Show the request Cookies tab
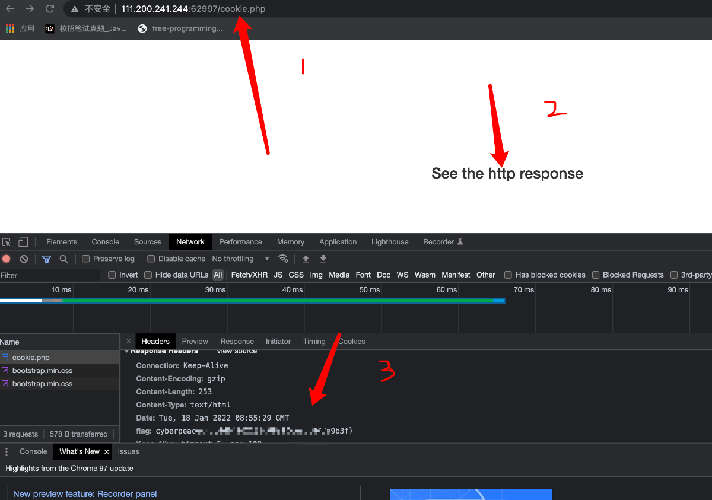712x500 pixels. [x=352, y=341]
